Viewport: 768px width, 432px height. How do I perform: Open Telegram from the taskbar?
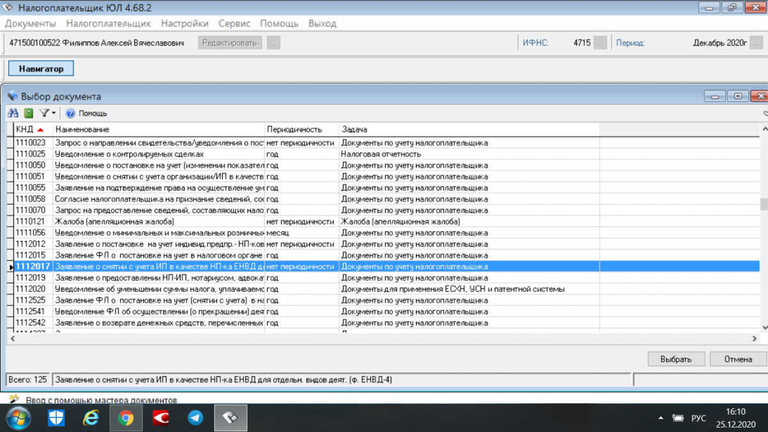pyautogui.click(x=195, y=418)
